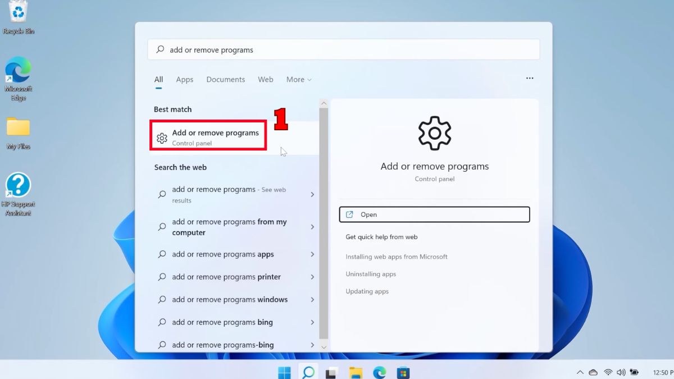674x379 pixels.
Task: Click search magnifier icon in search box
Action: pos(160,49)
